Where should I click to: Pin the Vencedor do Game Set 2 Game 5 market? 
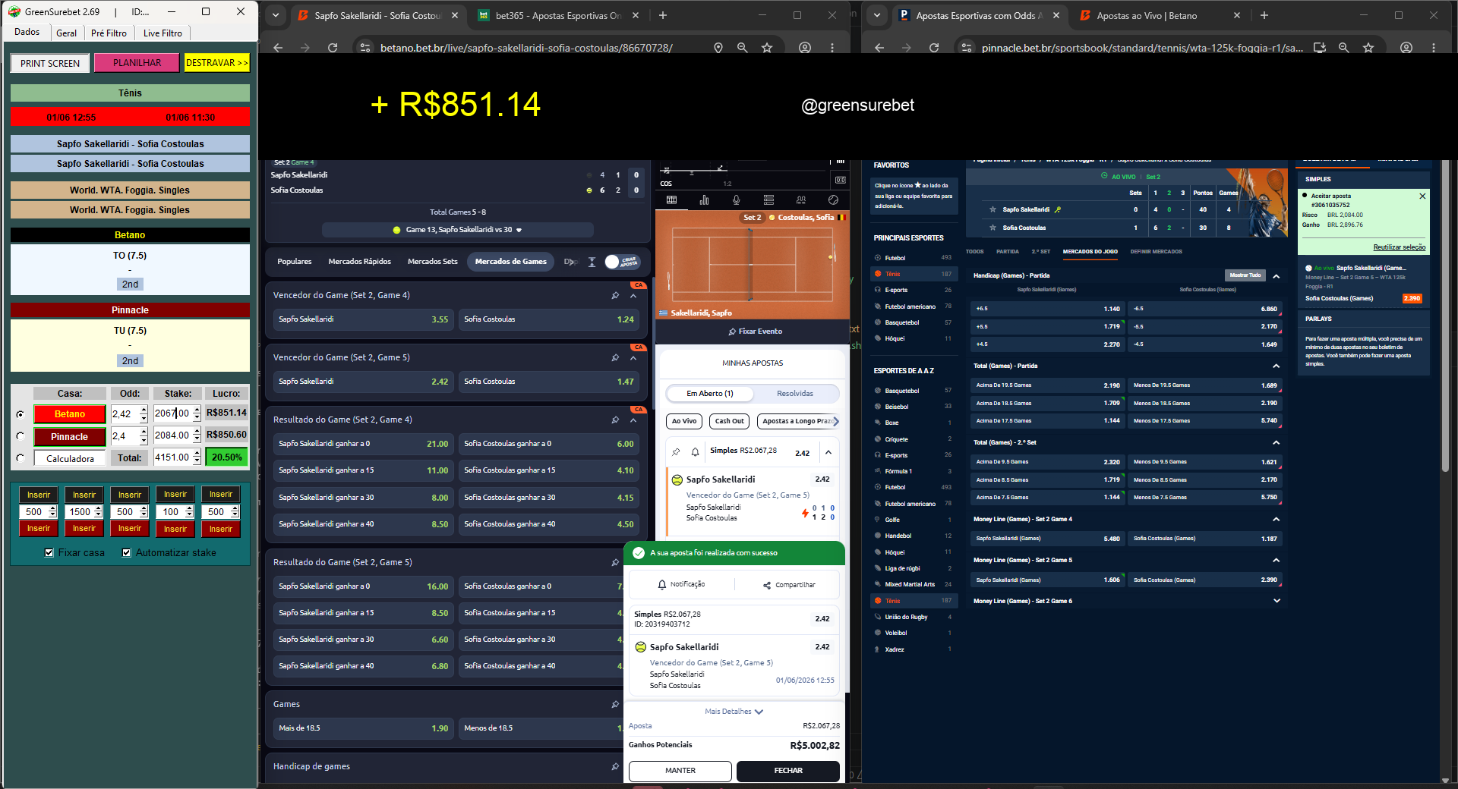[615, 357]
